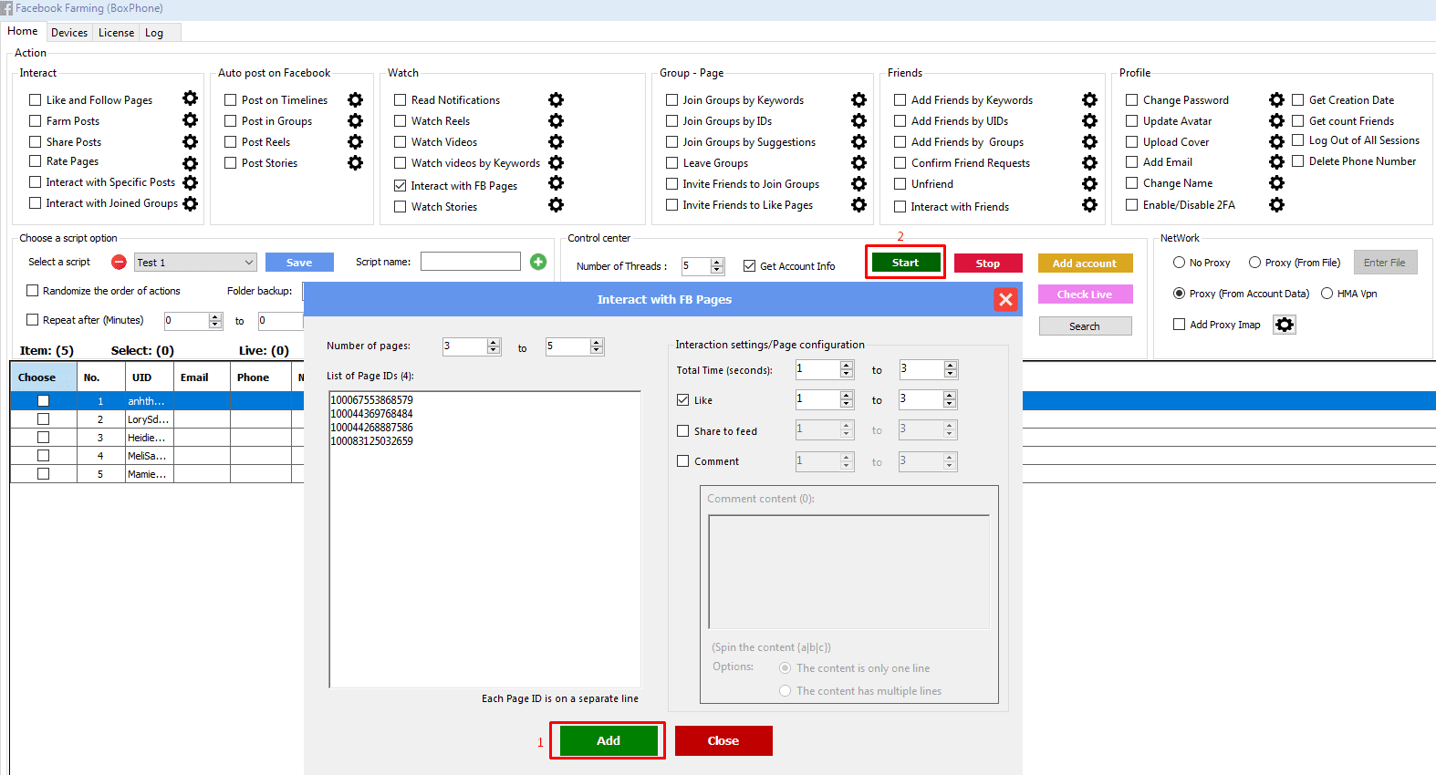This screenshot has height=775, width=1436.
Task: Click the red Stop button
Action: [988, 263]
